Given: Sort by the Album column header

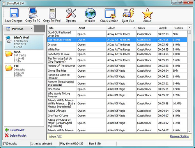Looking at the screenshot, I should pyautogui.click(x=121, y=28).
